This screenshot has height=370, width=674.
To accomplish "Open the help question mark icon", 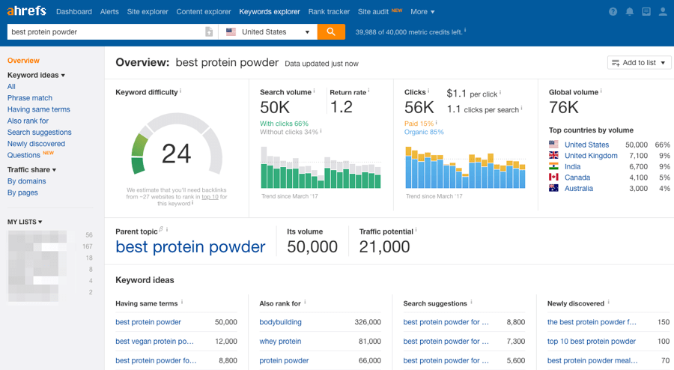I will (x=613, y=12).
